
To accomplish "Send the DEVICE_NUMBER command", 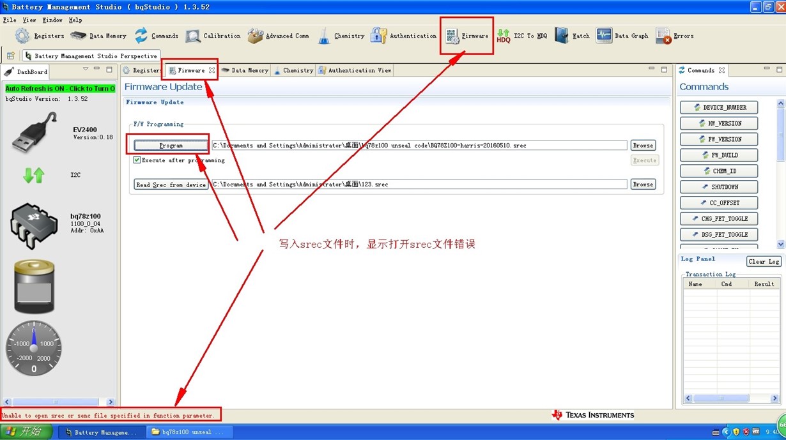I will 719,107.
